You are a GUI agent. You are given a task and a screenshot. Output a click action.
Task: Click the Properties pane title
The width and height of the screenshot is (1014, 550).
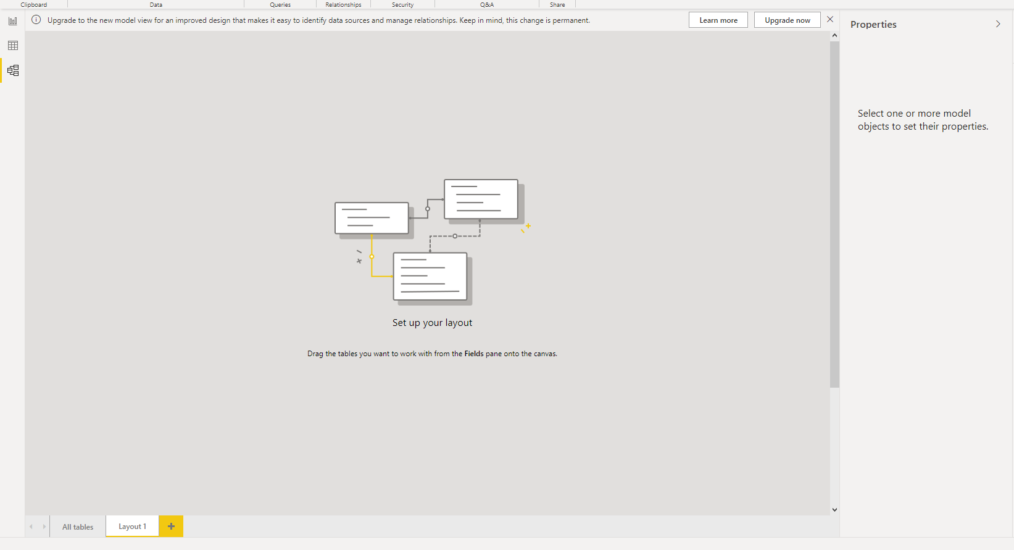coord(873,25)
